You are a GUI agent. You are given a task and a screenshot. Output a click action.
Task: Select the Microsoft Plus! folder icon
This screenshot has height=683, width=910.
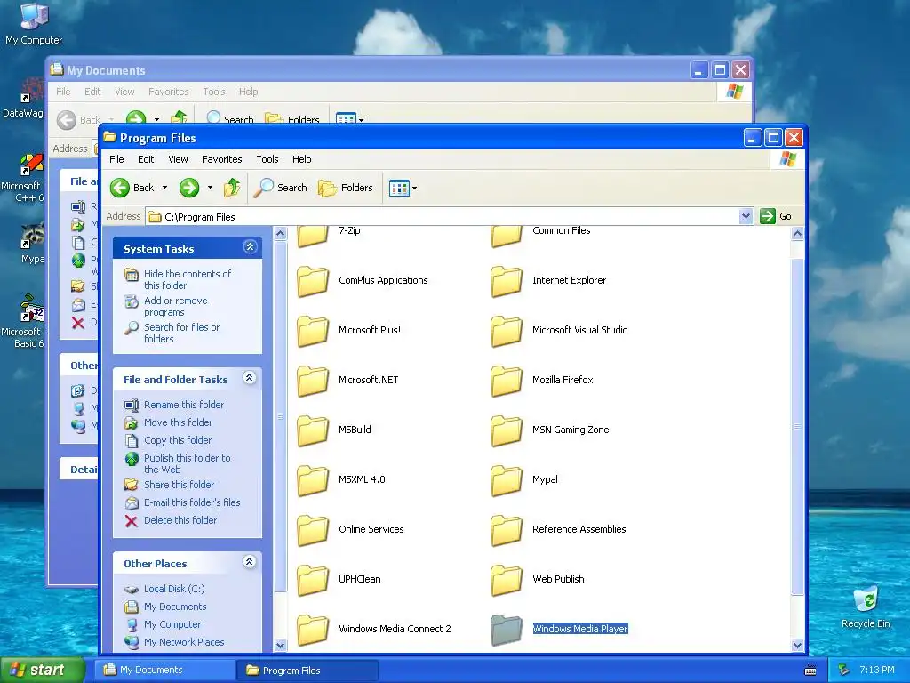(313, 331)
